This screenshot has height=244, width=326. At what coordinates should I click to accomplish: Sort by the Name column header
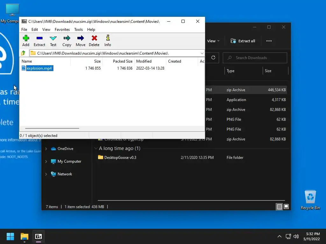click(45, 61)
